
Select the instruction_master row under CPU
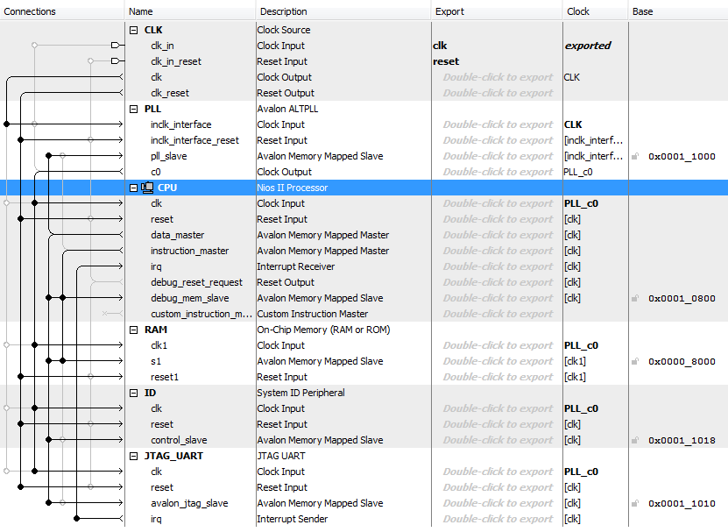pyautogui.click(x=189, y=251)
